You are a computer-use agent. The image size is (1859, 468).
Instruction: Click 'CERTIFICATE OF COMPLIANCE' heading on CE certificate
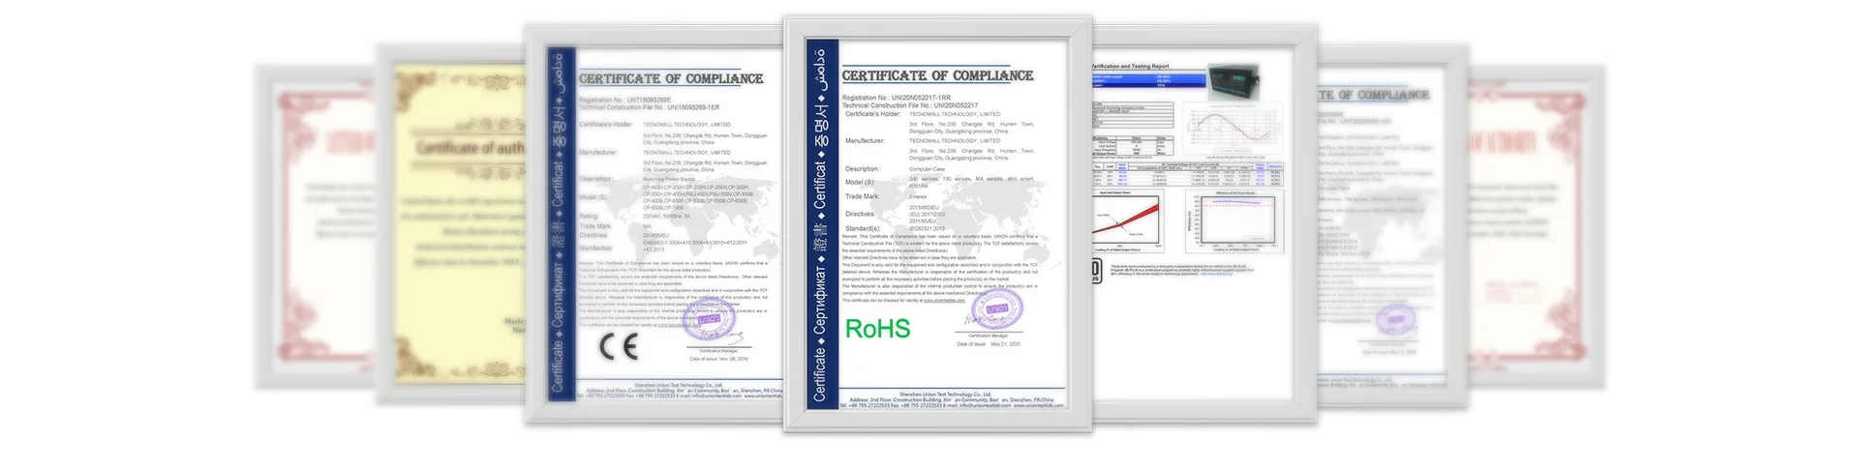pos(671,78)
